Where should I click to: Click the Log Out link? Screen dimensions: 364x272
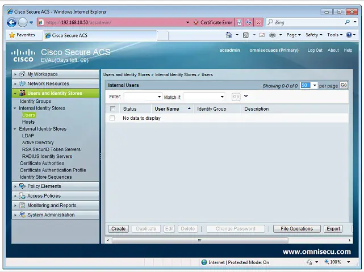(315, 50)
